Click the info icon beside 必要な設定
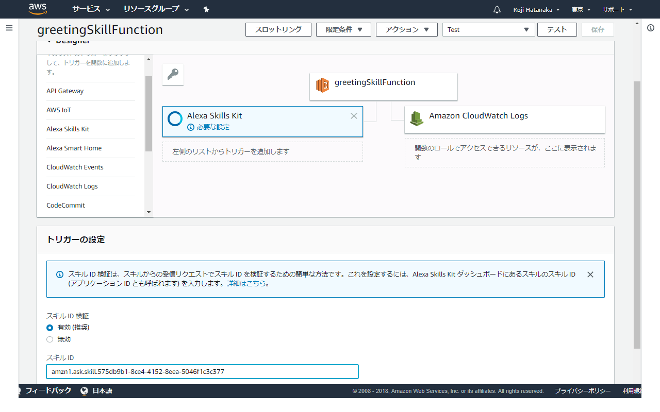660x412 pixels. click(x=191, y=127)
